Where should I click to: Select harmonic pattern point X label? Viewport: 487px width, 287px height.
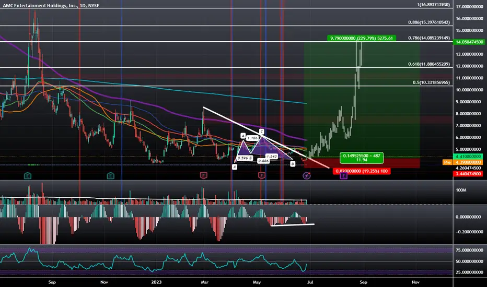click(235, 167)
